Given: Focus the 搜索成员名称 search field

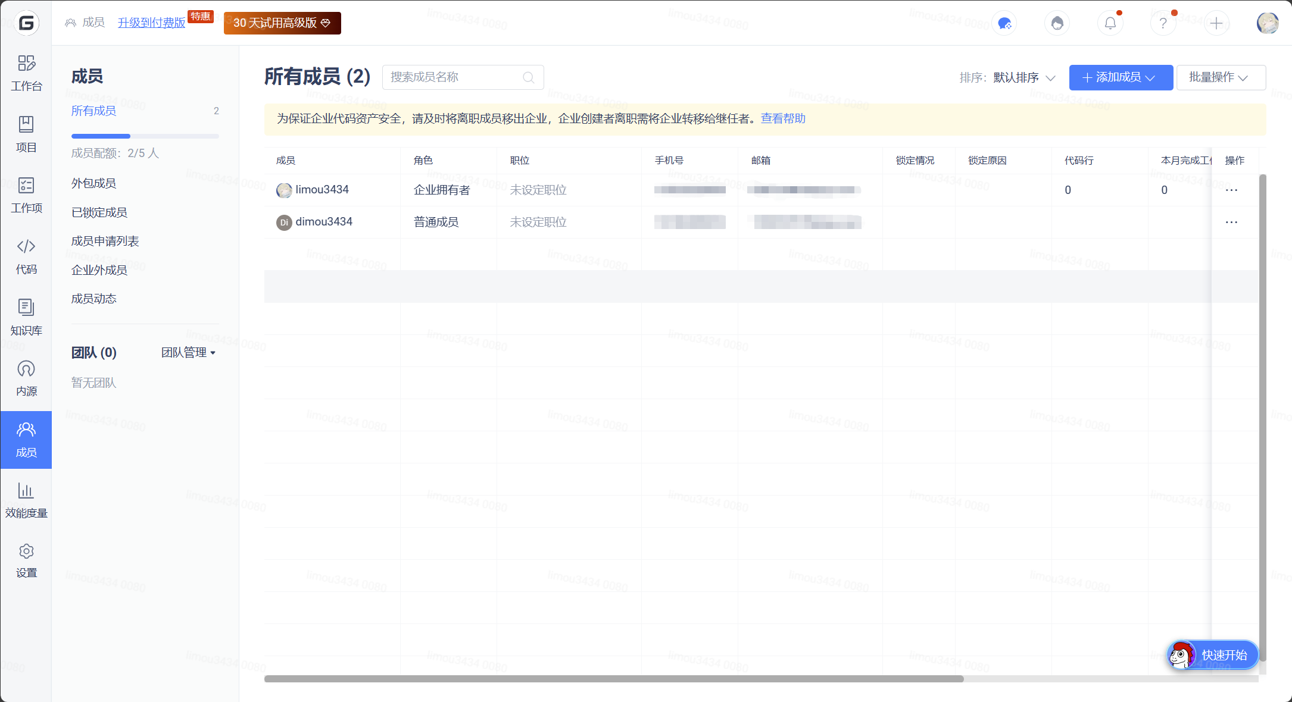Looking at the screenshot, I should pyautogui.click(x=463, y=77).
